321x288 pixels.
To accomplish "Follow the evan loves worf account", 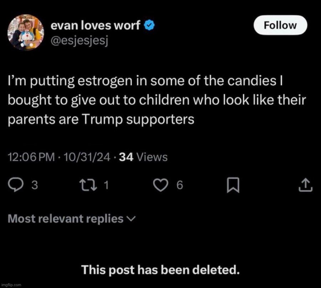I will coord(280,25).
